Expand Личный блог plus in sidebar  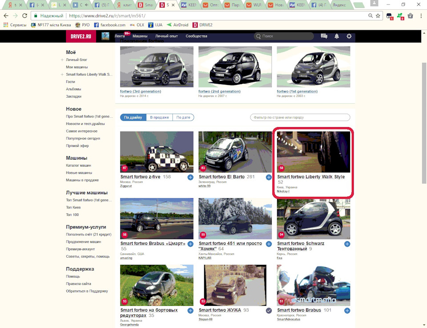click(62, 60)
